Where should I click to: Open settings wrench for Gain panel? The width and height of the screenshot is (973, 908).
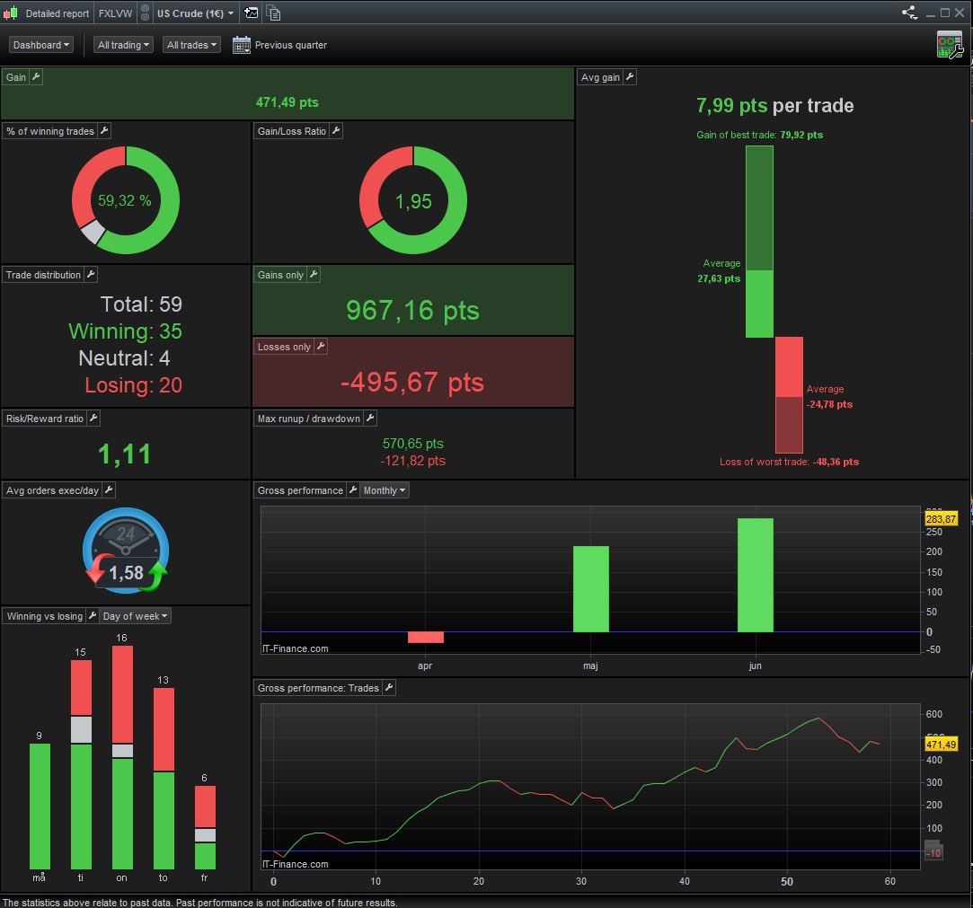[36, 77]
